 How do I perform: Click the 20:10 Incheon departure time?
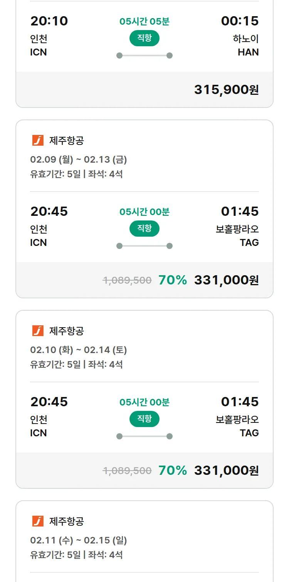tap(49, 21)
